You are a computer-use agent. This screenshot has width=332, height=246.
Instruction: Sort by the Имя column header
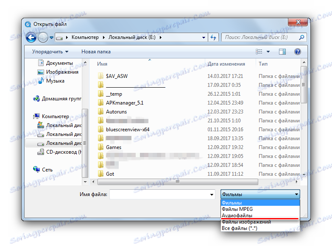tap(102, 64)
